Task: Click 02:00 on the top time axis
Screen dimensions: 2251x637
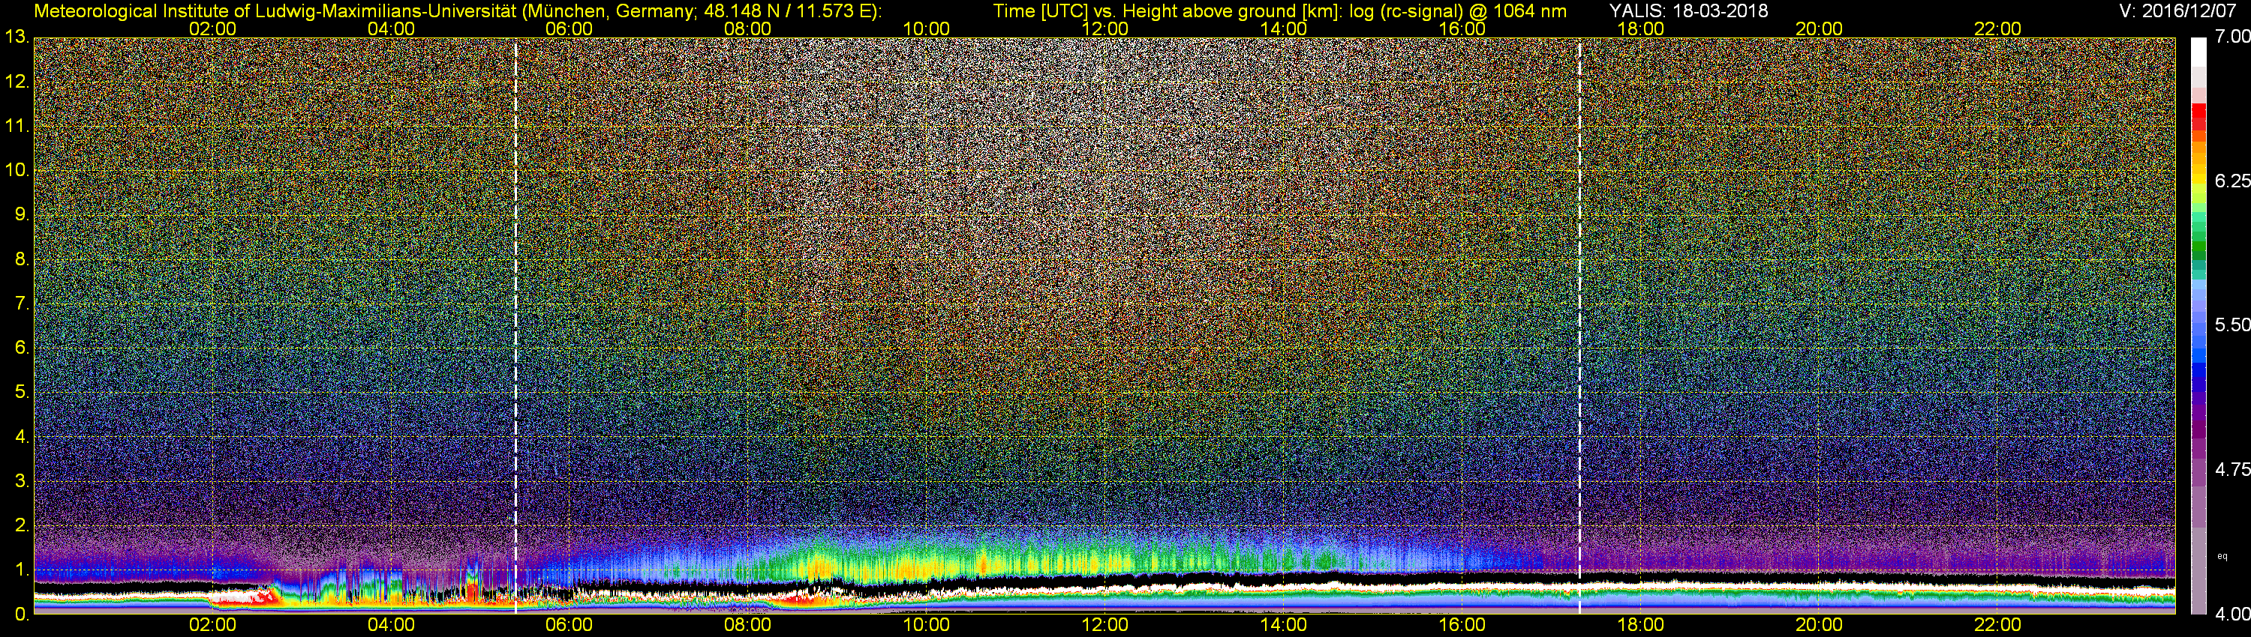Action: [x=212, y=28]
